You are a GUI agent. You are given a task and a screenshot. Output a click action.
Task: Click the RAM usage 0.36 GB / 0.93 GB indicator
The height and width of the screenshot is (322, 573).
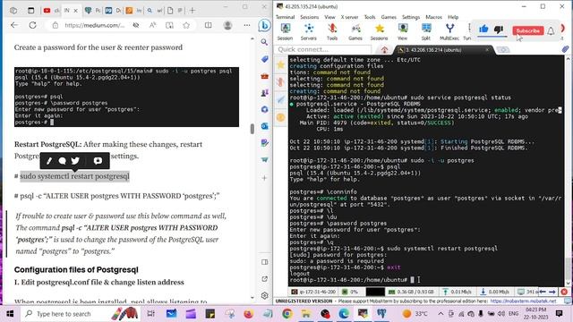[x=411, y=292]
